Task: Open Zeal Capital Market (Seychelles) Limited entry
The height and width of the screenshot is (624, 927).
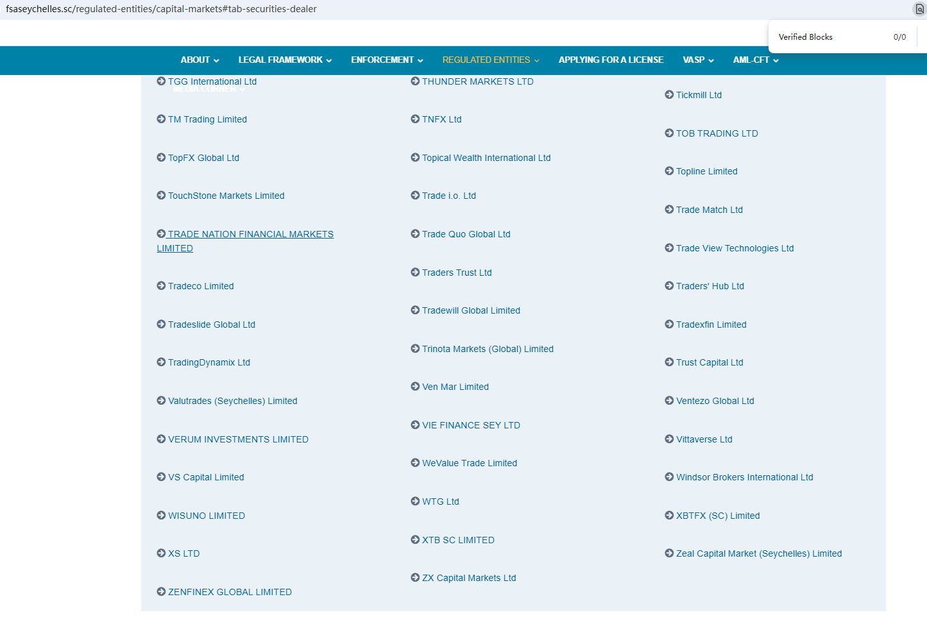Action: pos(759,553)
